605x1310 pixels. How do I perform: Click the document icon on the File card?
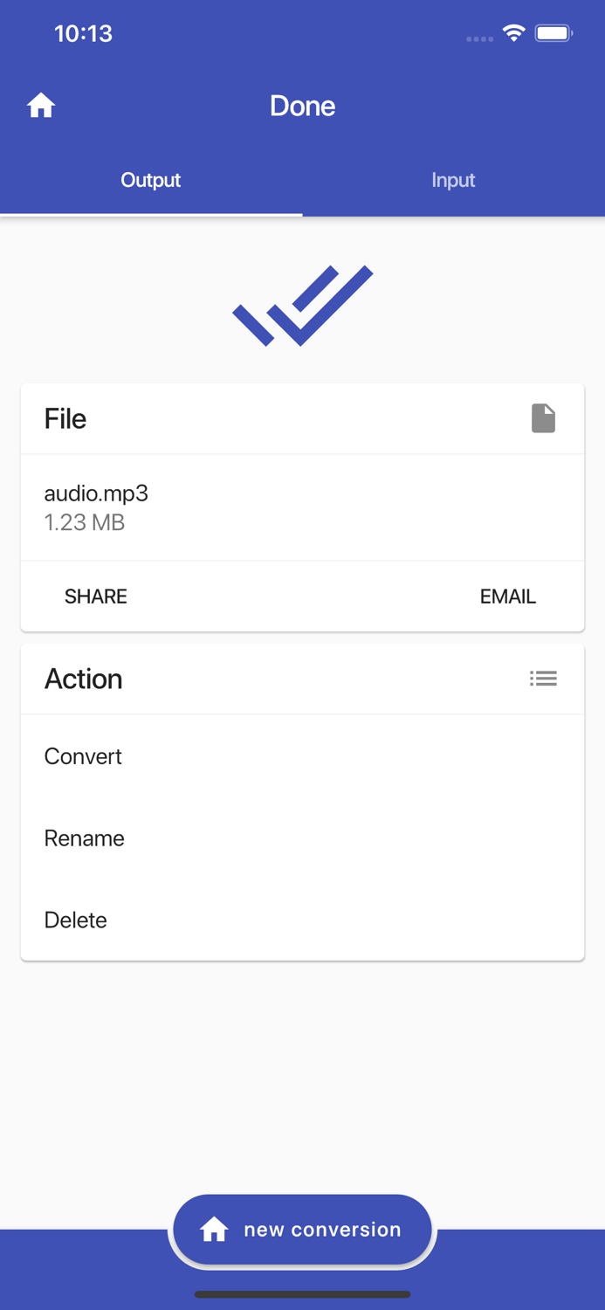click(x=543, y=418)
